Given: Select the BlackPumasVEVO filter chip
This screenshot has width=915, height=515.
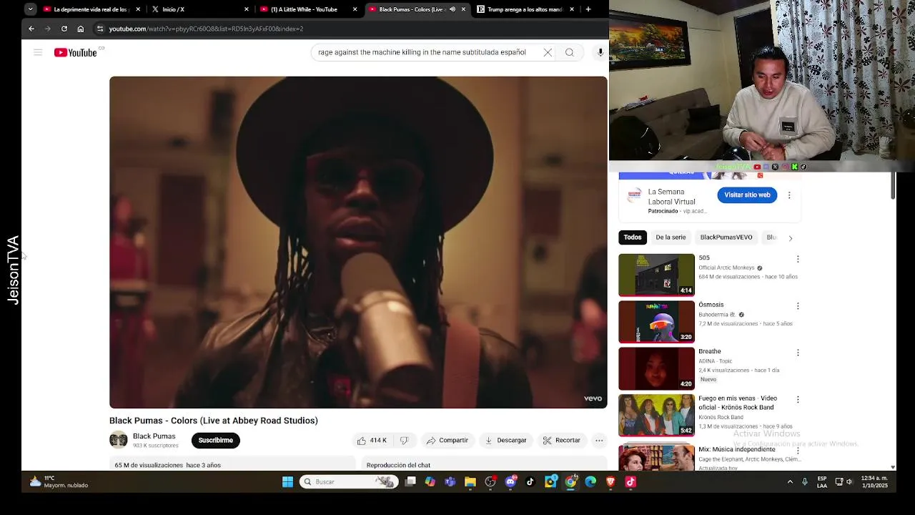Looking at the screenshot, I should (x=726, y=237).
